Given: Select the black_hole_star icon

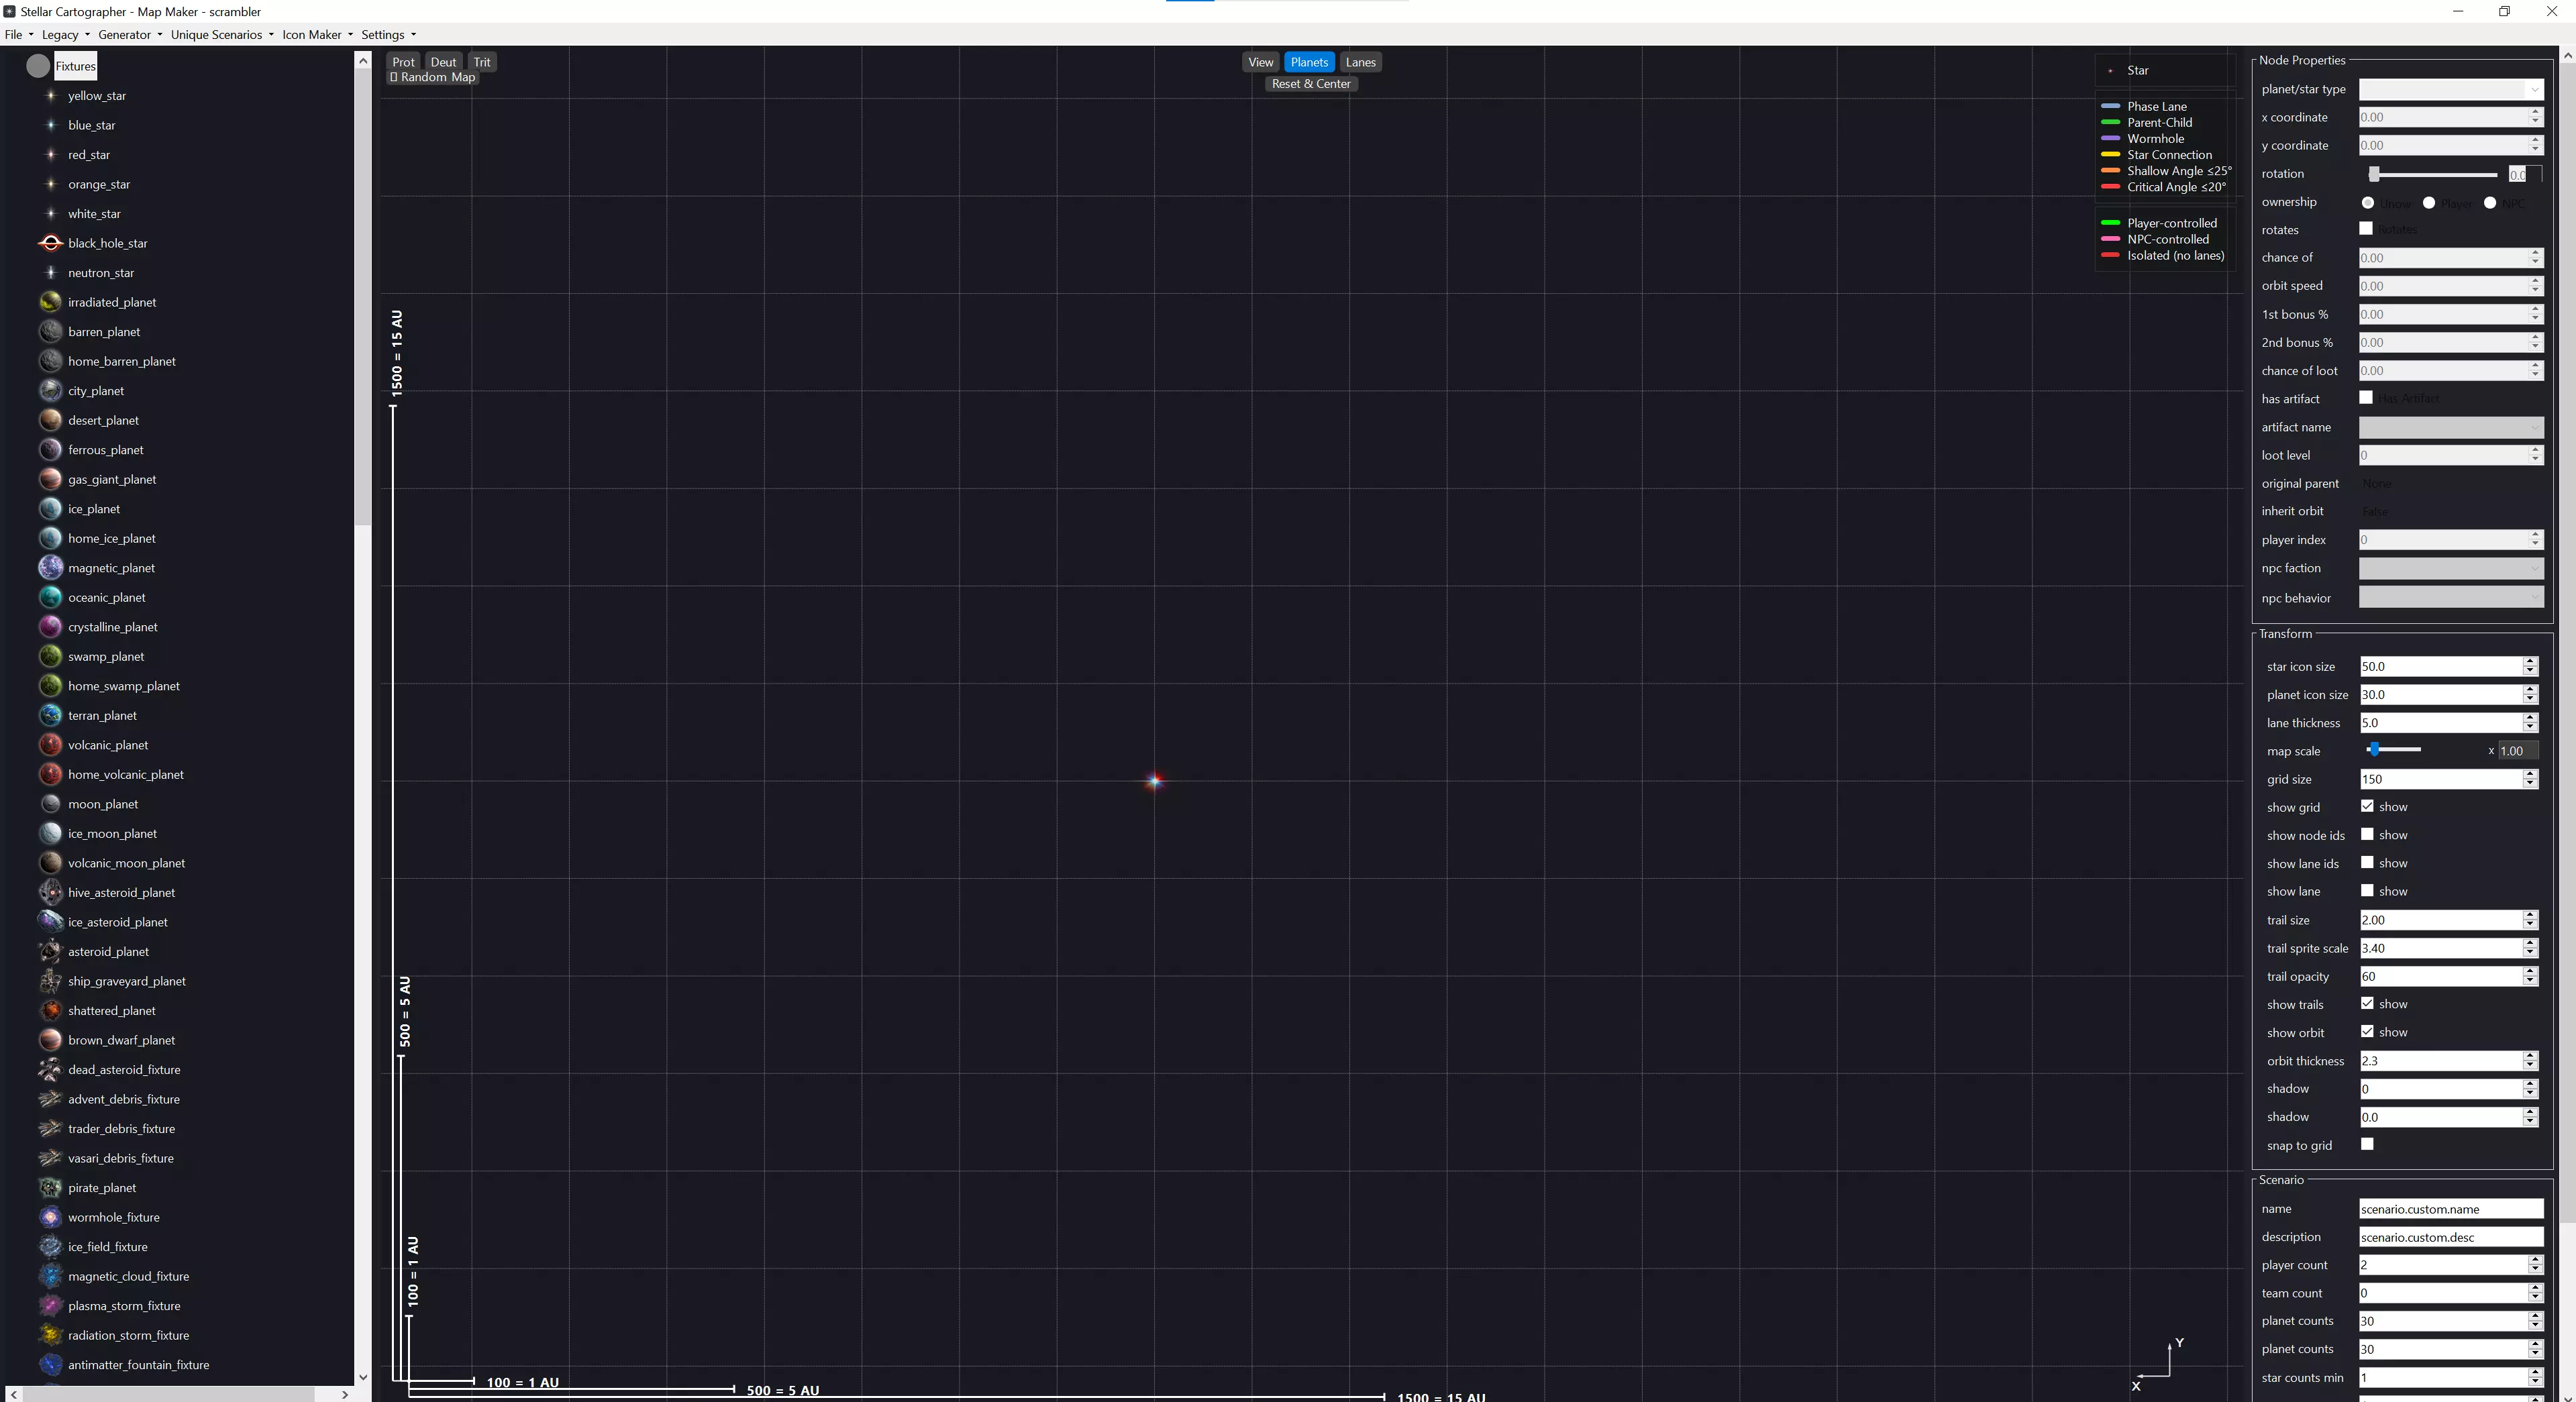Looking at the screenshot, I should (50, 243).
